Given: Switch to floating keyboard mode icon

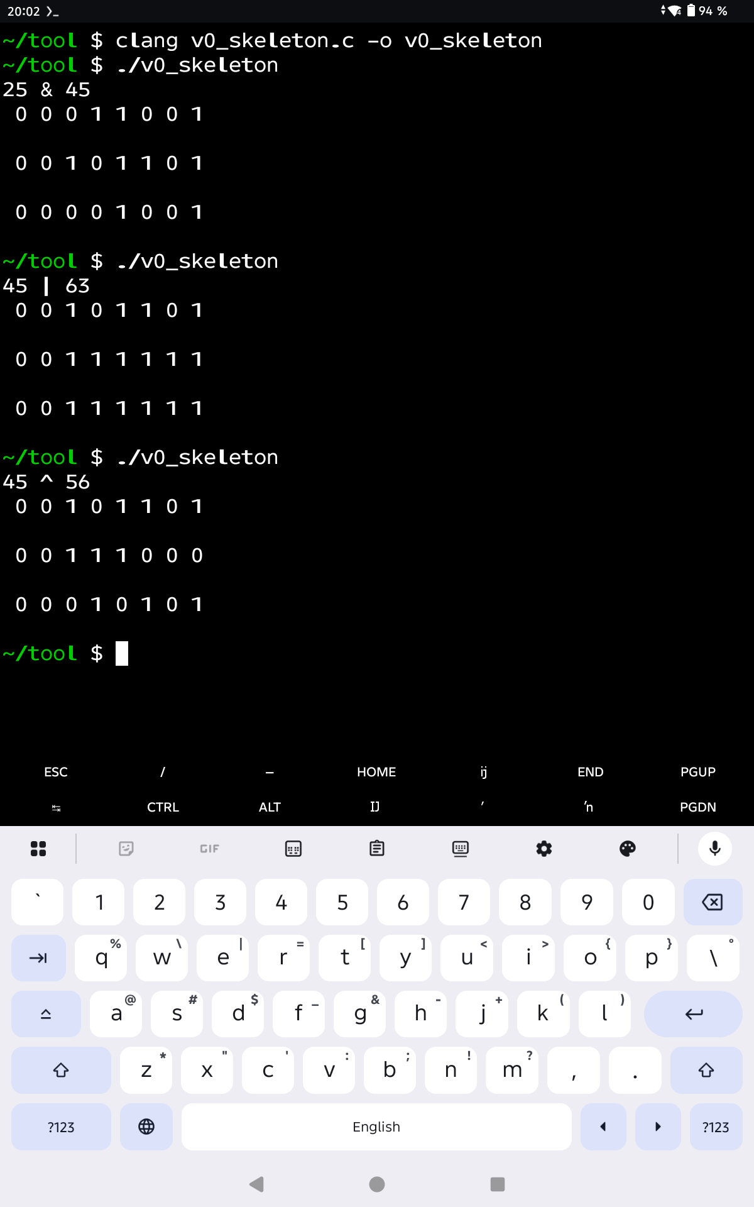Looking at the screenshot, I should click(461, 849).
